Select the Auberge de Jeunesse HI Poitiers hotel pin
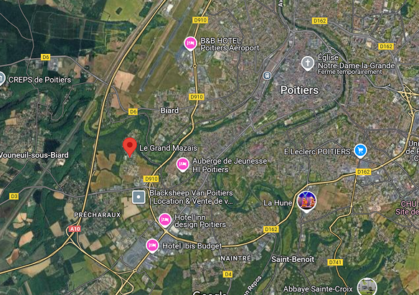 pyautogui.click(x=183, y=164)
